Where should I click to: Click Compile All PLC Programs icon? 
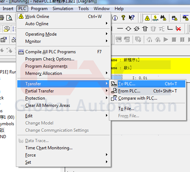point(21,52)
